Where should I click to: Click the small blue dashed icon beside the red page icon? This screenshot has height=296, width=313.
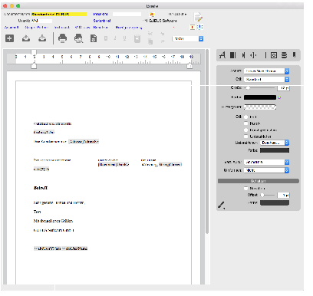click(200, 27)
